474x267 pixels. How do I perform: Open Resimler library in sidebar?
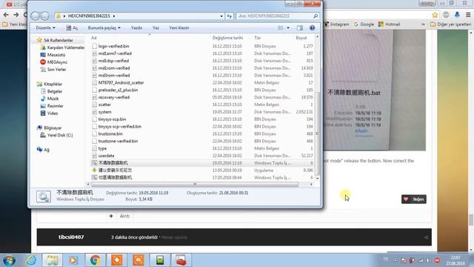(52, 106)
